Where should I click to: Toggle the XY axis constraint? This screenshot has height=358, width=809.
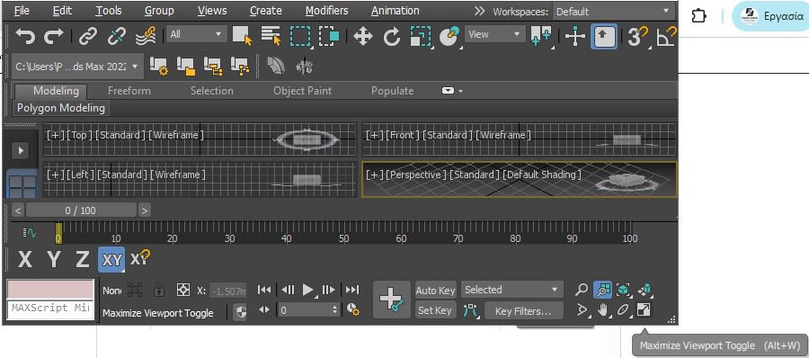(x=112, y=259)
